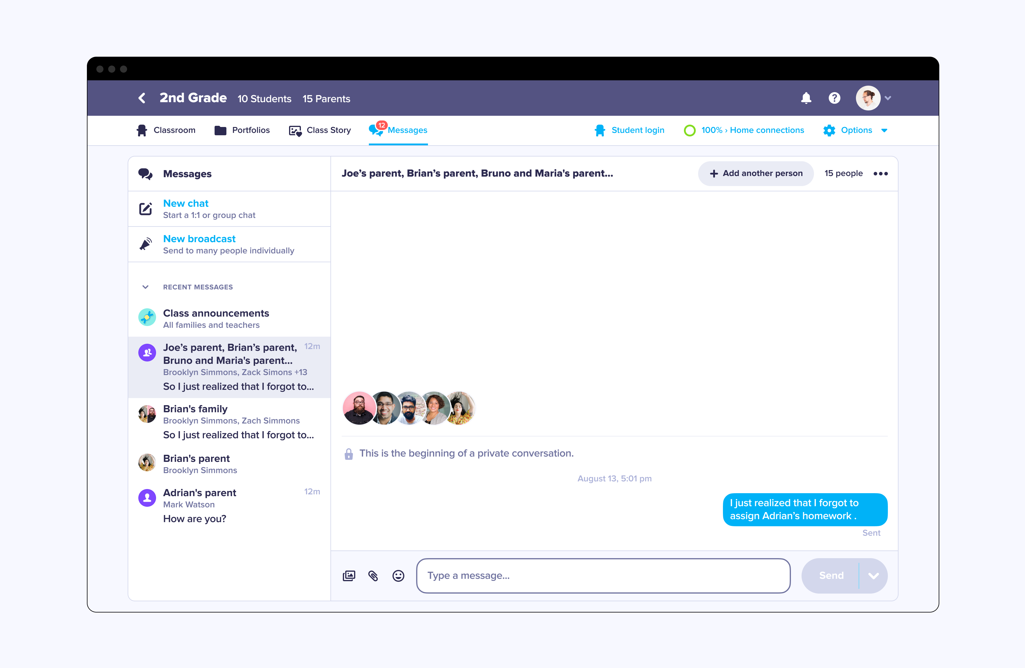Click the New chat compose icon
This screenshot has height=668, width=1025.
[146, 209]
